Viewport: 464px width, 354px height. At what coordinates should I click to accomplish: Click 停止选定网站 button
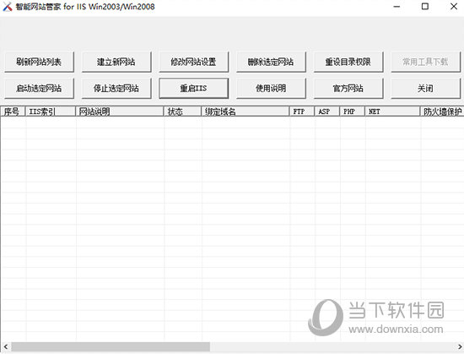click(x=116, y=88)
